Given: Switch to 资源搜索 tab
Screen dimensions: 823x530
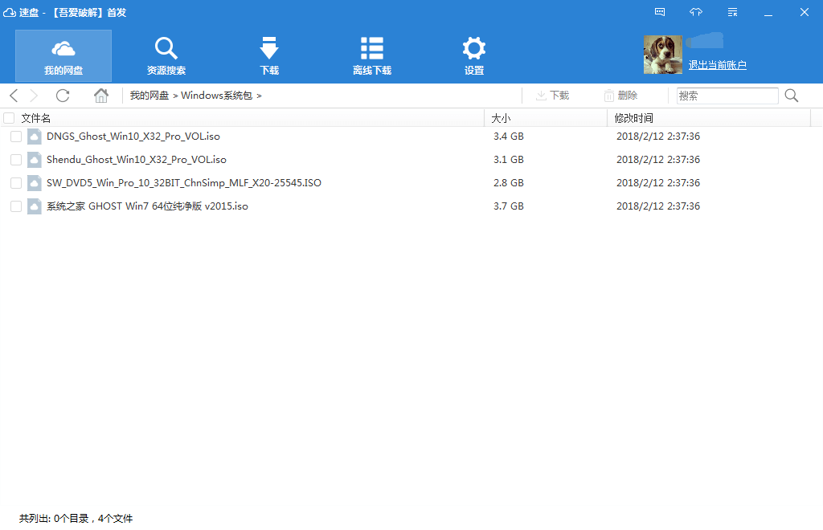Looking at the screenshot, I should (x=166, y=56).
